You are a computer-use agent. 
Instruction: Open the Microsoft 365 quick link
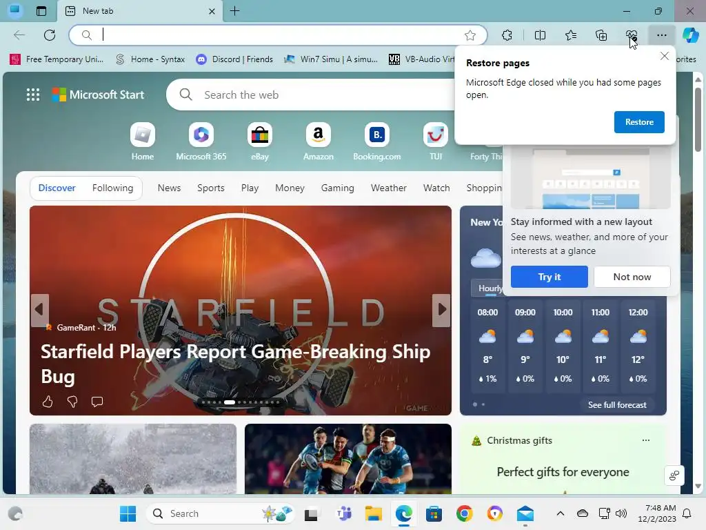(x=201, y=141)
